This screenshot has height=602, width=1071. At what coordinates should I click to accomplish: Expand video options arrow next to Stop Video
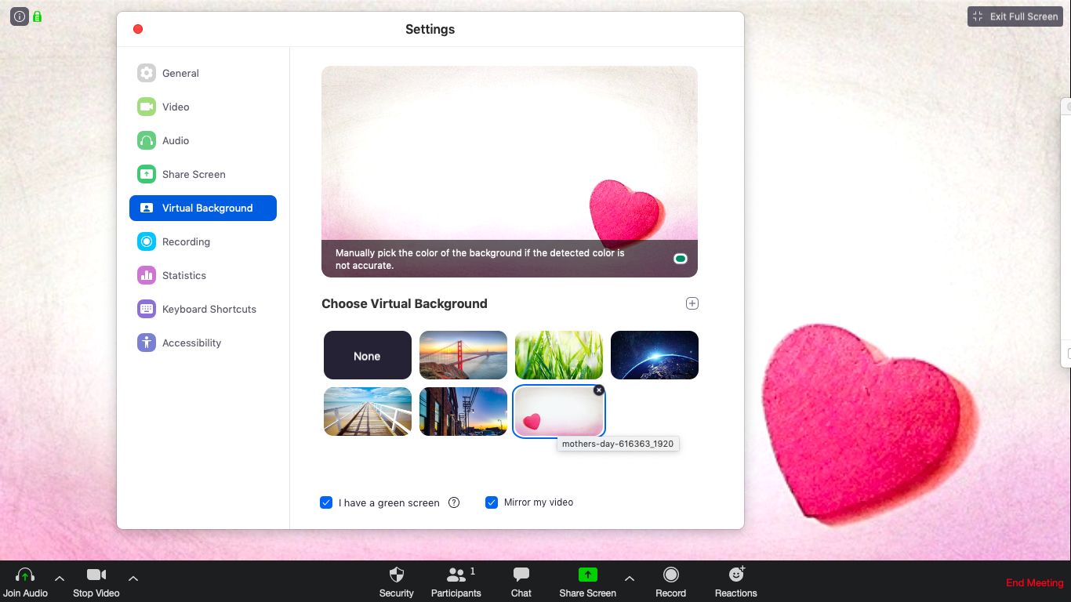pos(133,578)
